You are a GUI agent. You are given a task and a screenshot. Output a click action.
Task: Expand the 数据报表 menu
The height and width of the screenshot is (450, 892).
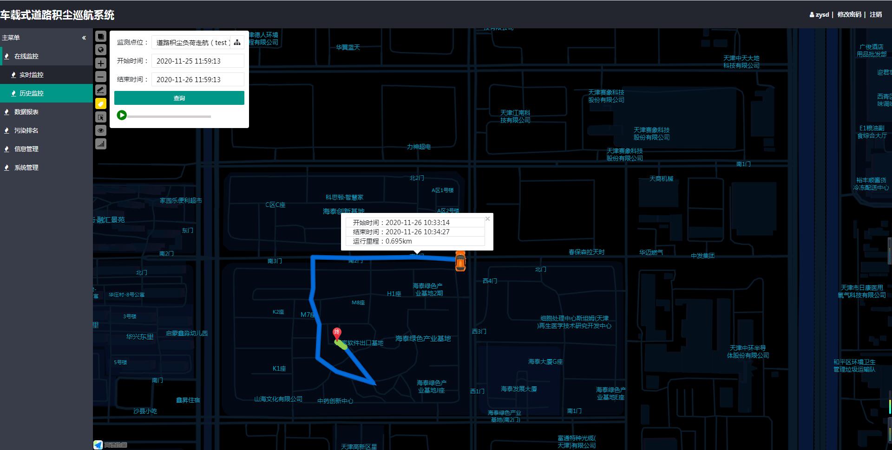(x=26, y=112)
